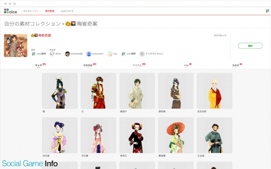Open the app grid icon at top right
271x169 pixels.
pyautogui.click(x=268, y=11)
